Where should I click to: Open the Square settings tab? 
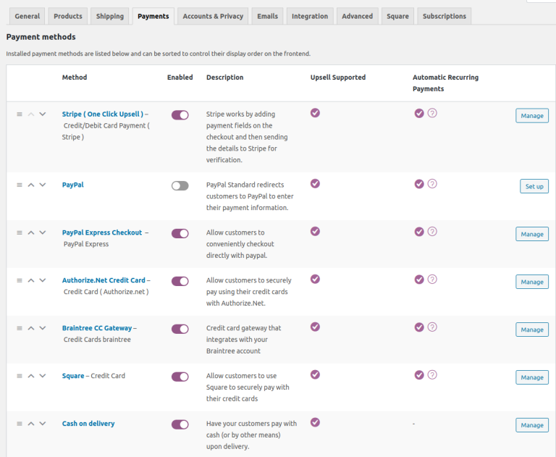398,17
